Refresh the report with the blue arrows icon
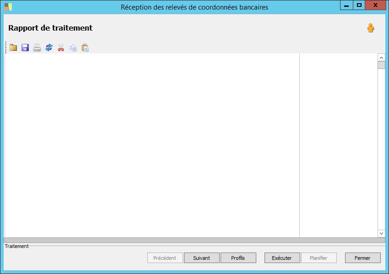 (x=49, y=47)
